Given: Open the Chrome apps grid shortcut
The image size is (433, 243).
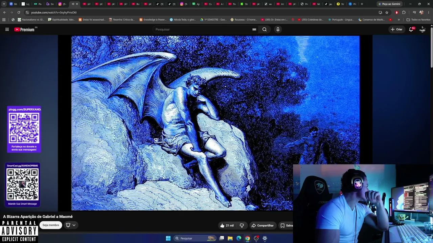Looking at the screenshot, I should coord(4,20).
